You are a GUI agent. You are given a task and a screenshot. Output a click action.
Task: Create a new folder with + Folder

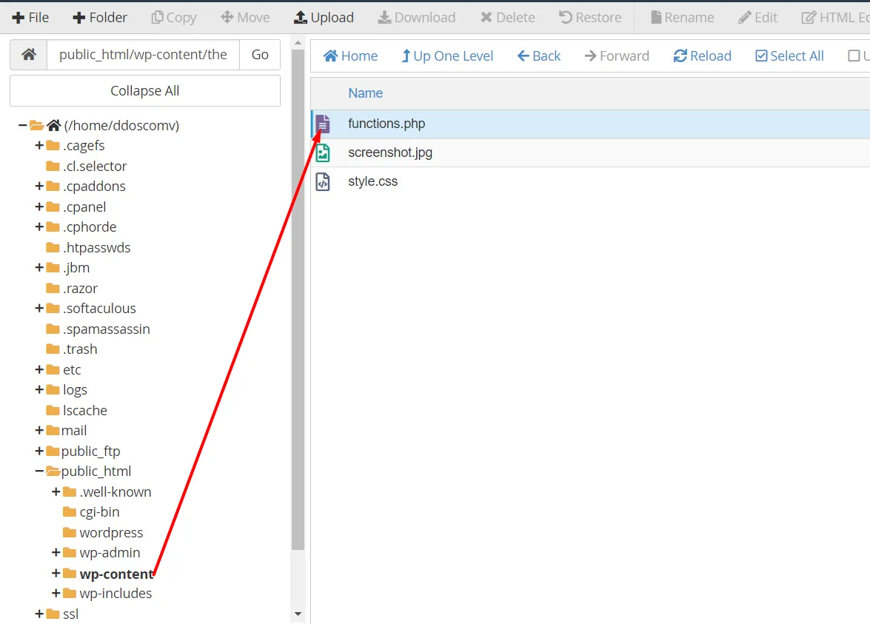point(100,18)
